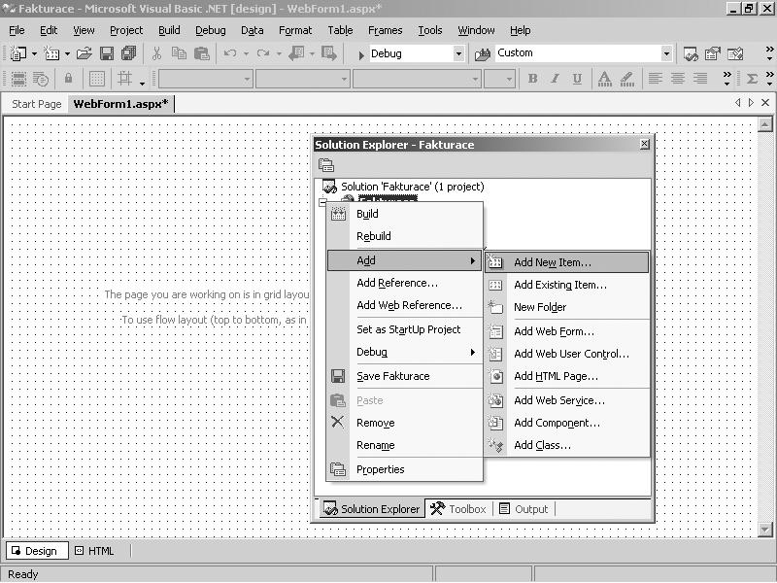Switch to the Output panel tab

(x=524, y=508)
